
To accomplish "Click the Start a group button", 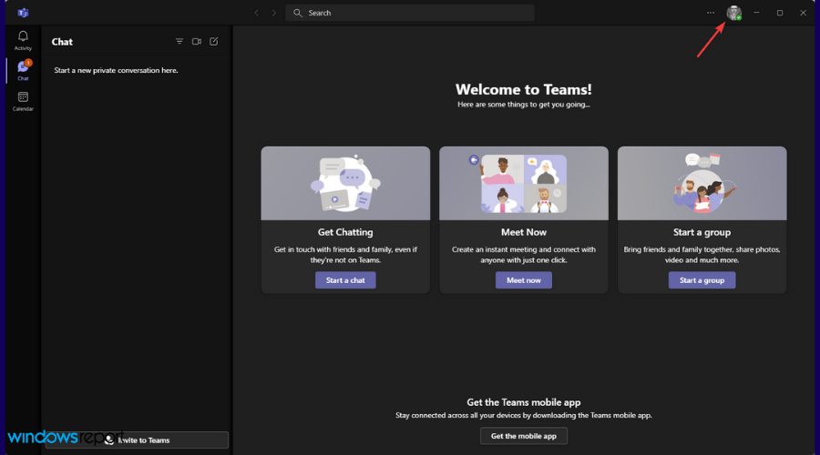I will click(x=702, y=280).
